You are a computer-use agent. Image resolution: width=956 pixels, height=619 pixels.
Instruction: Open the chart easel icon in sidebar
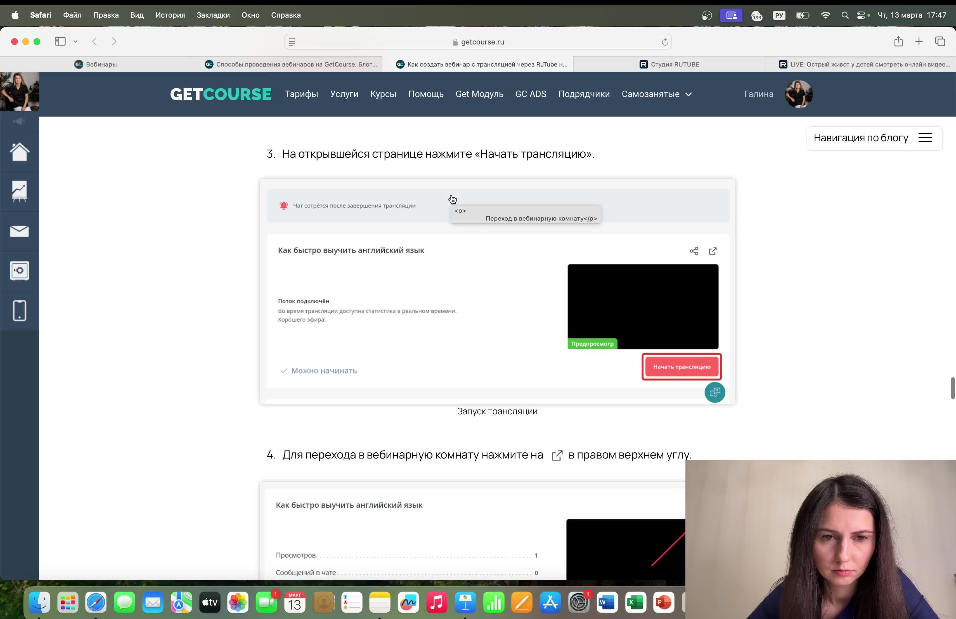tap(19, 191)
